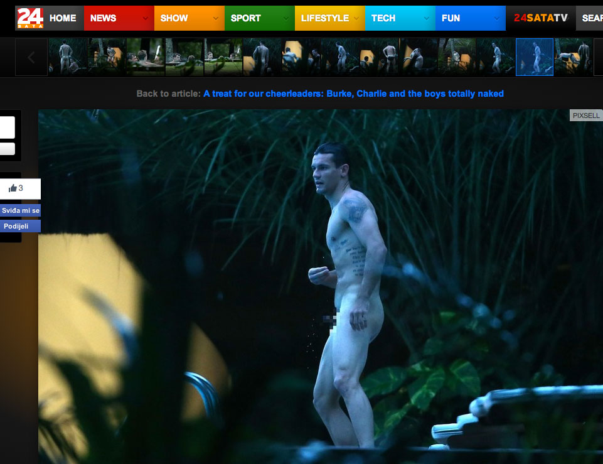Image resolution: width=603 pixels, height=464 pixels.
Task: Open the FUN section
Action: click(x=451, y=18)
